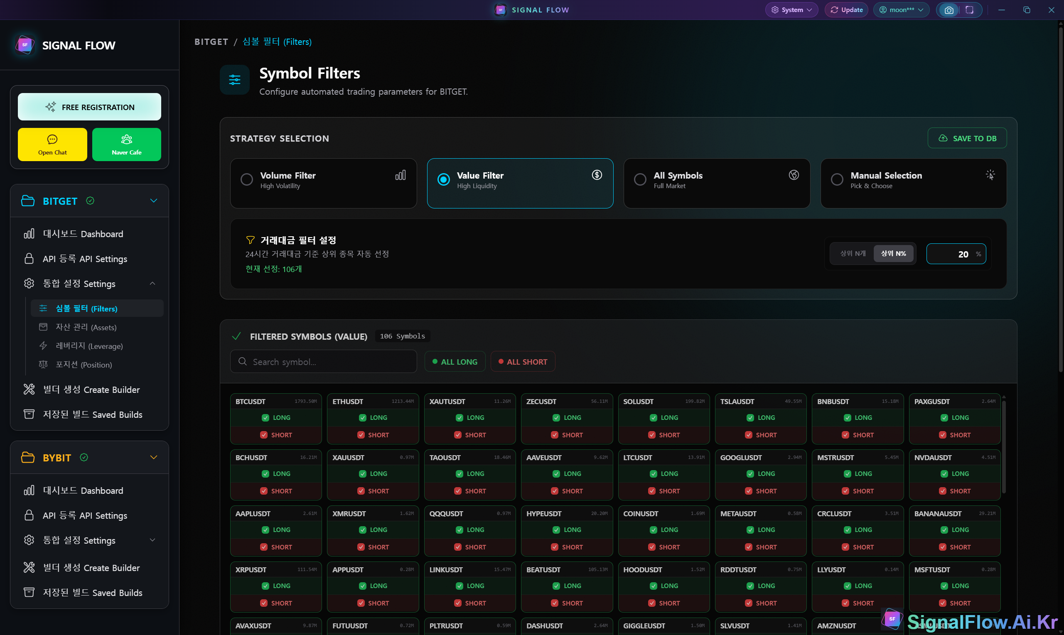
Task: Select the Volume Filter radio option
Action: point(246,179)
